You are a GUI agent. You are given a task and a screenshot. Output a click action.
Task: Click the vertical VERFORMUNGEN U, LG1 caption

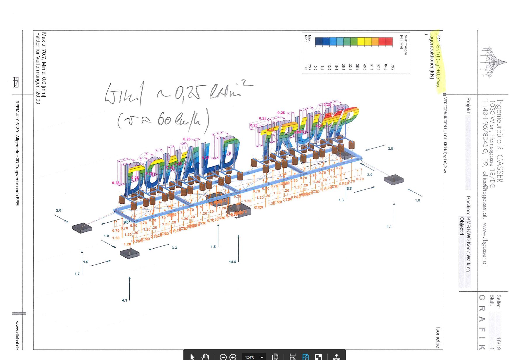pos(445,135)
